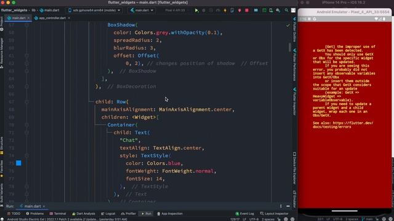394x221 pixels.
Task: Click the green Run app button
Action: coord(196,10)
